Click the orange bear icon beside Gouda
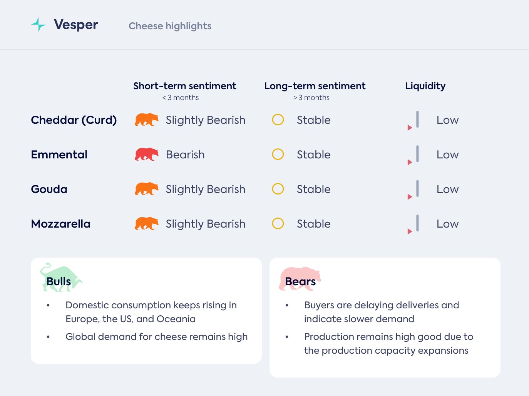This screenshot has height=396, width=529. (146, 189)
